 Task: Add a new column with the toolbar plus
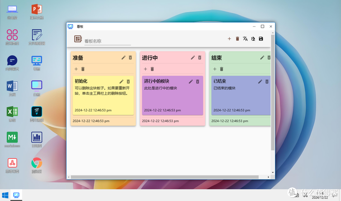coord(229,39)
